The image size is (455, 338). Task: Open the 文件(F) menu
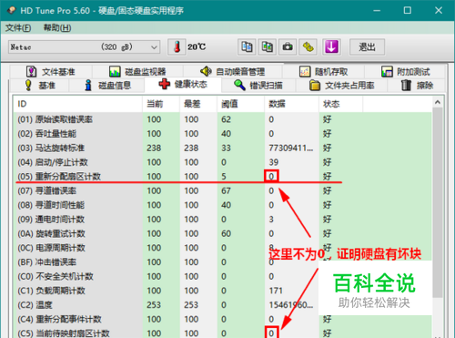pos(18,28)
